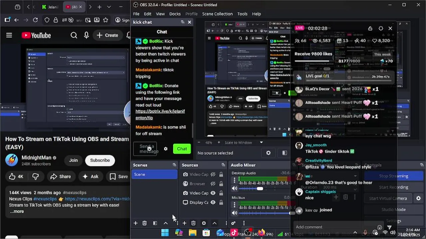Open Mic/Aux three-dot options menu

[235, 205]
